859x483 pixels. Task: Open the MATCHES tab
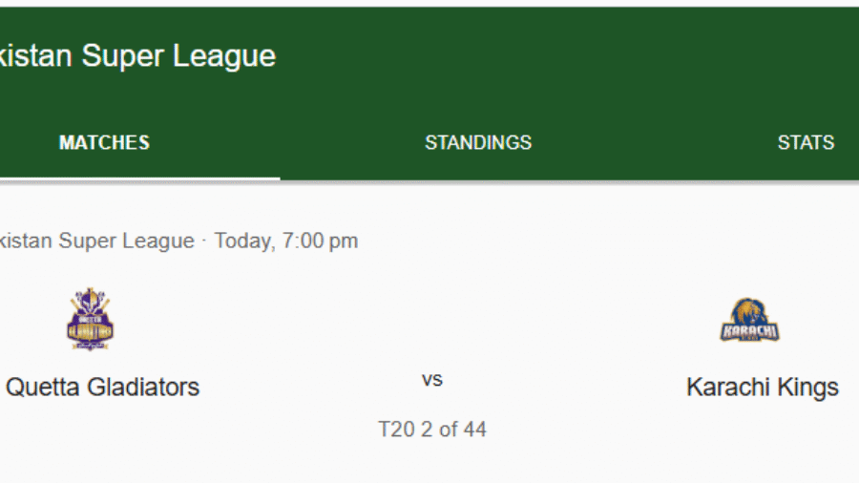coord(104,142)
